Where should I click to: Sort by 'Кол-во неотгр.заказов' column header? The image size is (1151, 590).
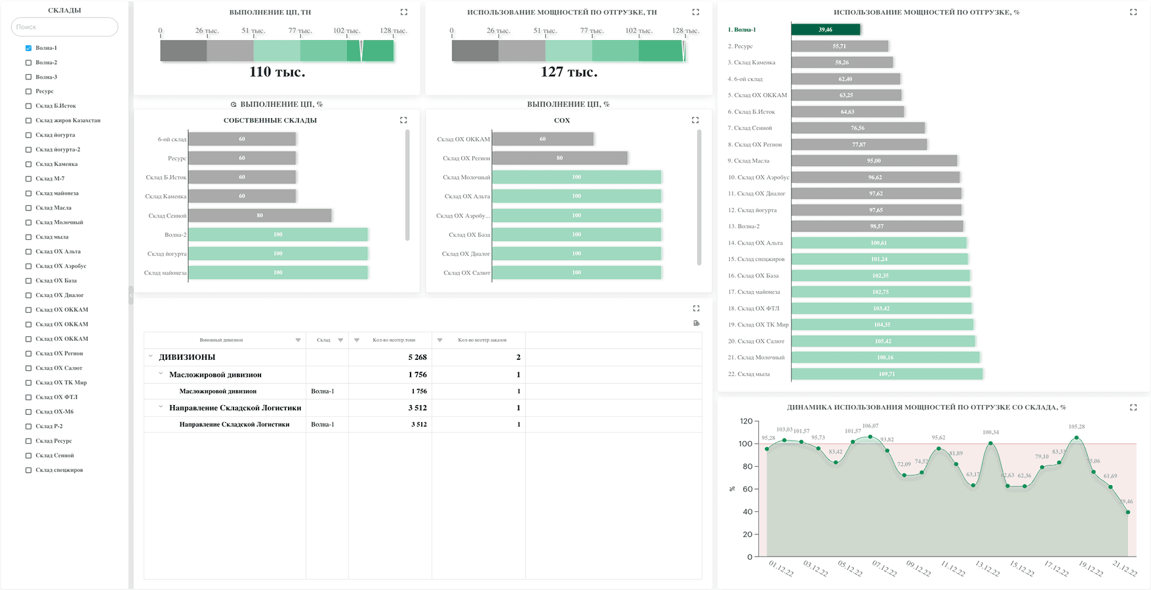[x=482, y=340]
